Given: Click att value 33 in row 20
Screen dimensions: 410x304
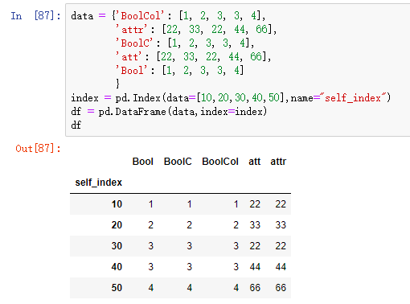Looking at the screenshot, I should [255, 225].
